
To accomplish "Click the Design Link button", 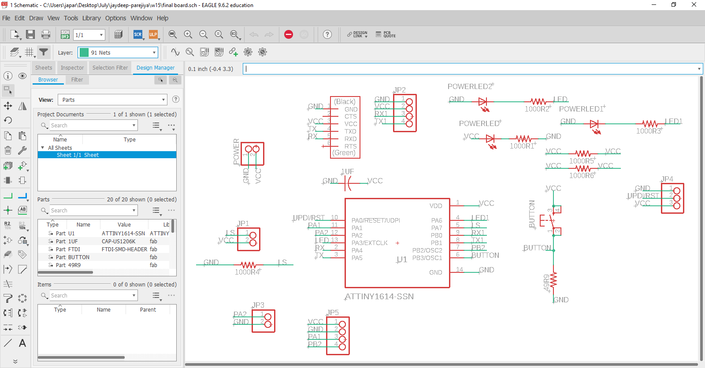I will [357, 34].
